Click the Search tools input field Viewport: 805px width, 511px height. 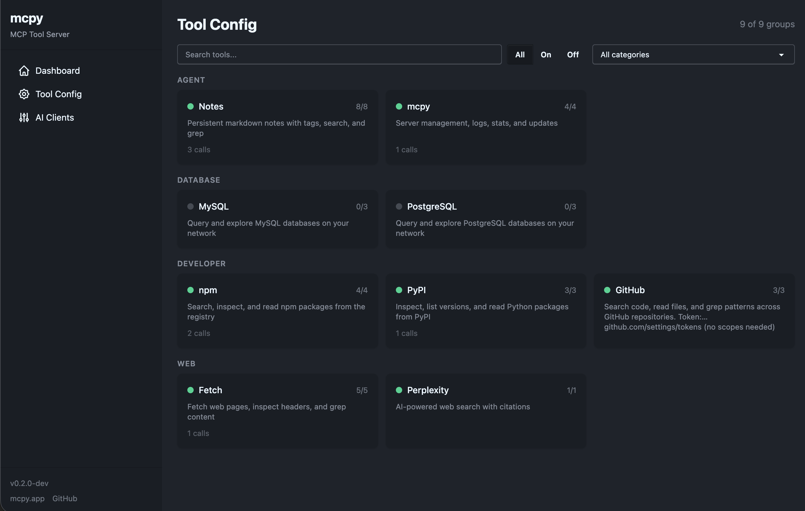pos(339,54)
